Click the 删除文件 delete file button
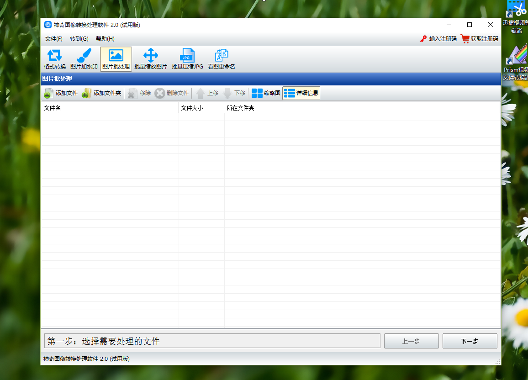 click(172, 93)
